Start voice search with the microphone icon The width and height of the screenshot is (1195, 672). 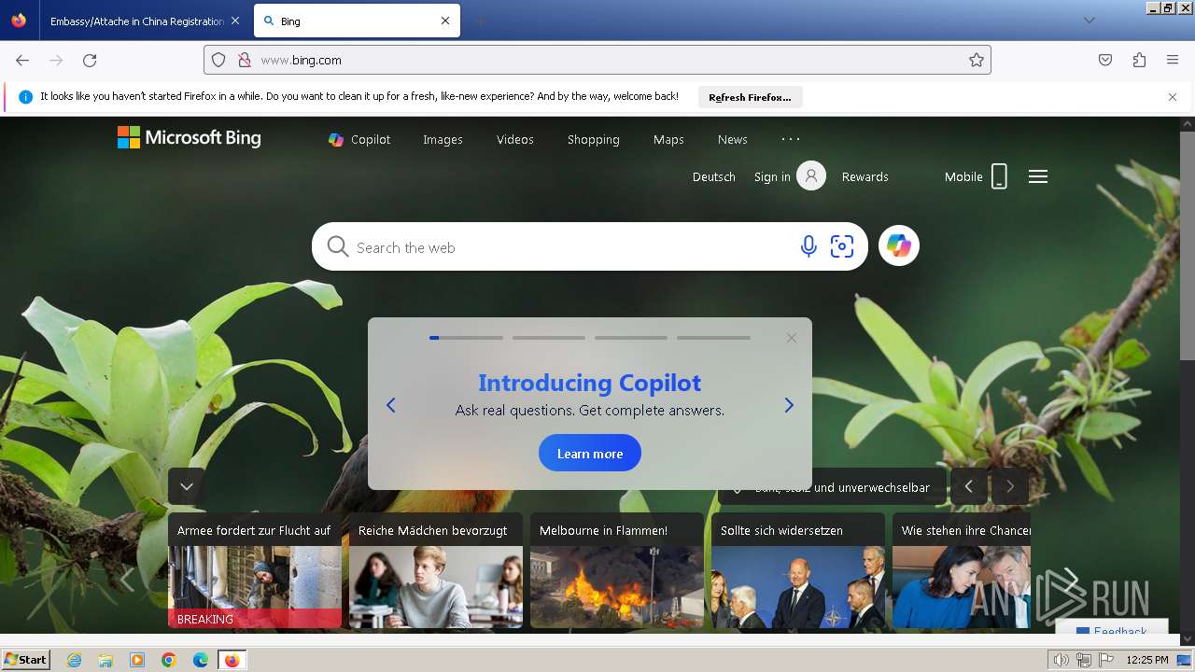click(x=808, y=246)
